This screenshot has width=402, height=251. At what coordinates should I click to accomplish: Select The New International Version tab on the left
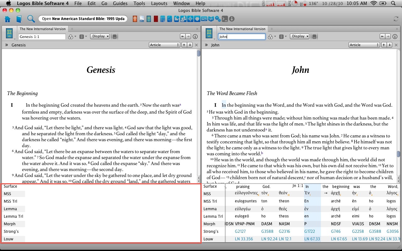tap(43, 29)
